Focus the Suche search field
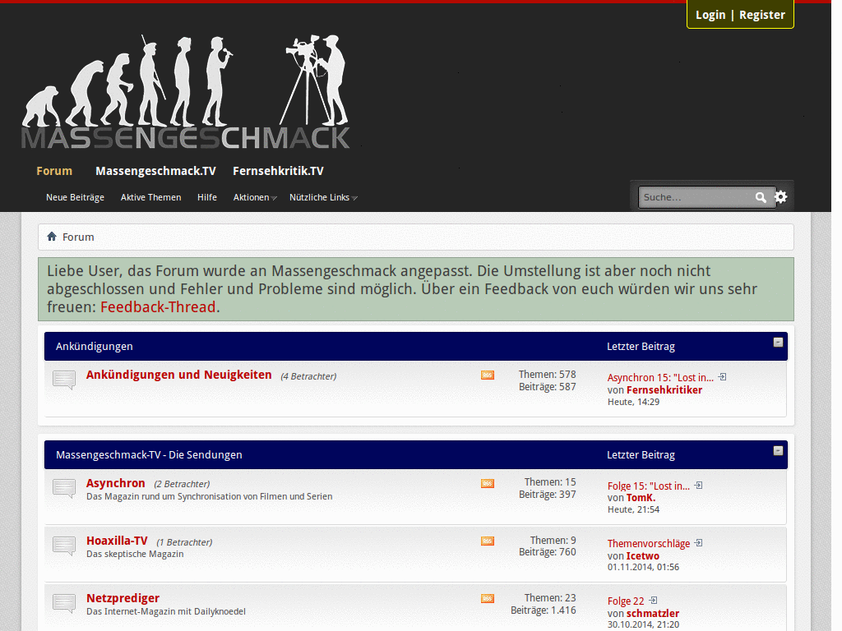The height and width of the screenshot is (631, 842). point(696,197)
